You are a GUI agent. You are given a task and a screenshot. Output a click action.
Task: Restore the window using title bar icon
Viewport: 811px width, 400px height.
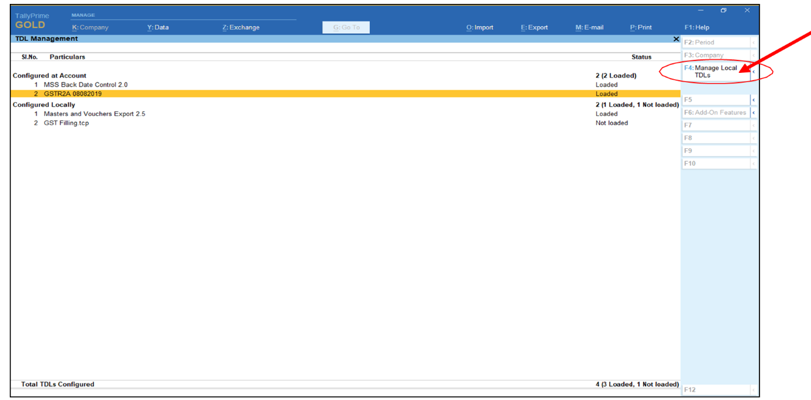[x=724, y=10]
